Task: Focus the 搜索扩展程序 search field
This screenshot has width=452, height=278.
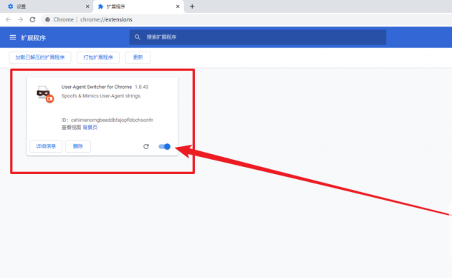Action: tap(258, 37)
